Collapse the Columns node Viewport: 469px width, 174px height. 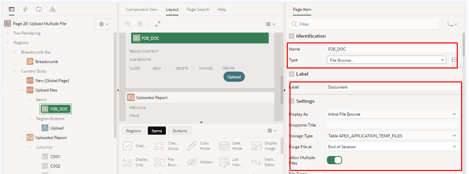pyautogui.click(x=30, y=147)
